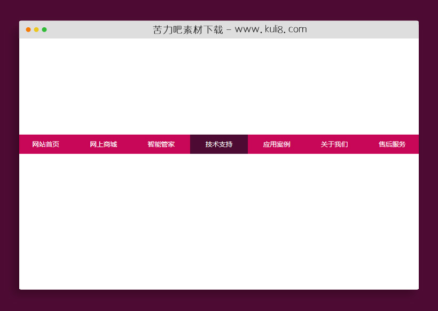
Task: Click 技术支持 to view tech support
Action: [219, 144]
